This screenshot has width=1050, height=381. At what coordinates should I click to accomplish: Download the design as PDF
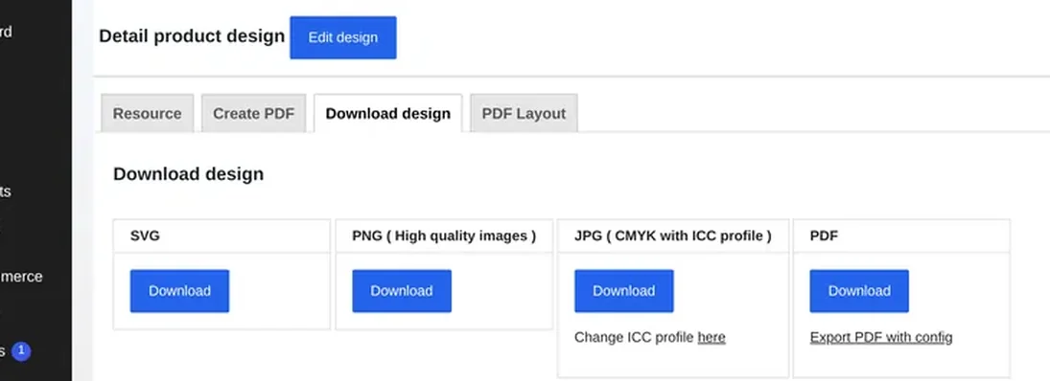point(859,291)
